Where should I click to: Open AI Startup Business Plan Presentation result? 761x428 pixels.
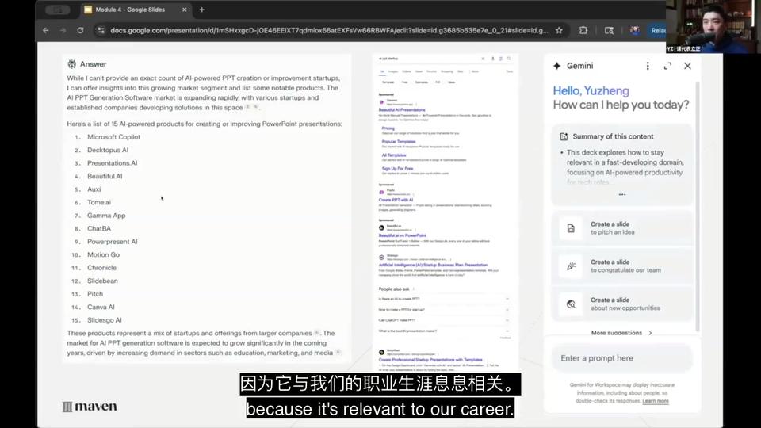(x=433, y=265)
